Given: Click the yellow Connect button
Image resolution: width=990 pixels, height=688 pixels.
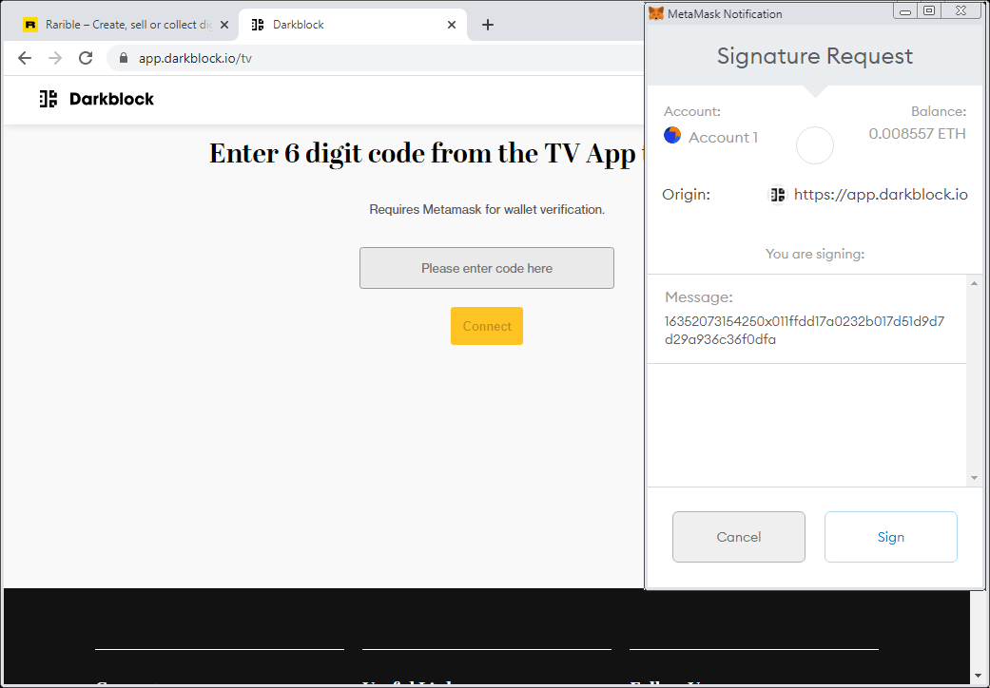Looking at the screenshot, I should (x=487, y=326).
